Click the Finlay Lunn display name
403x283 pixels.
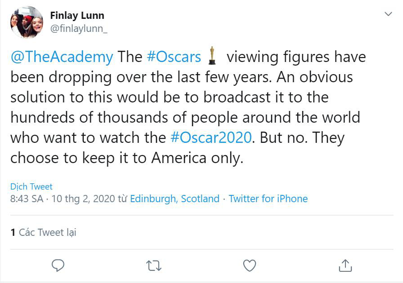click(77, 15)
